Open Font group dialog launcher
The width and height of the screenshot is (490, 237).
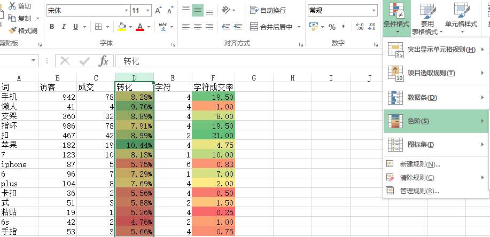point(173,45)
